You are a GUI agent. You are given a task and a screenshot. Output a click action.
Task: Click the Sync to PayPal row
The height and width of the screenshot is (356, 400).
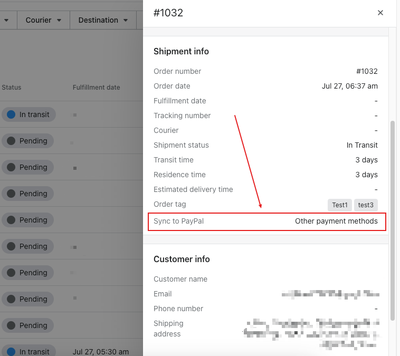click(267, 222)
